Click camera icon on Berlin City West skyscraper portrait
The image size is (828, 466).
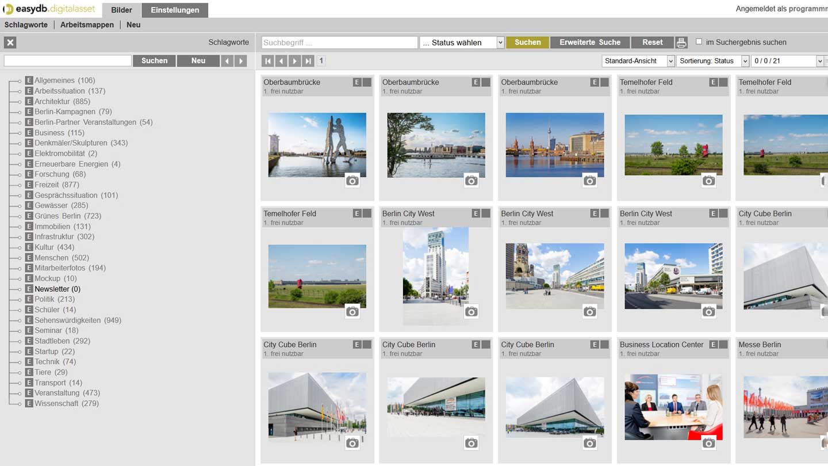coord(471,312)
